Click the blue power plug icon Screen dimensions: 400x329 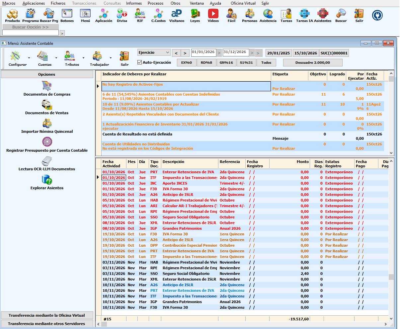coord(377,15)
